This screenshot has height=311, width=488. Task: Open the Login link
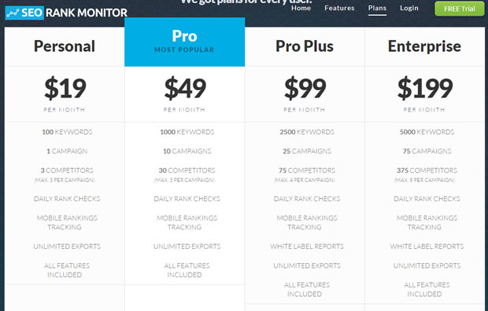[x=409, y=8]
